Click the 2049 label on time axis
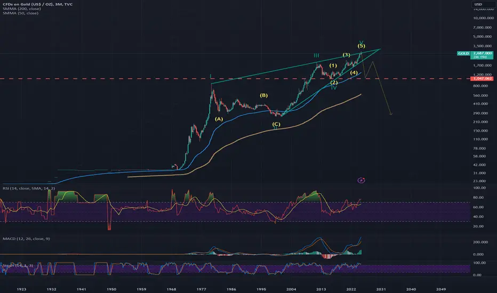Screen dimensions: 497x293 [441, 289]
